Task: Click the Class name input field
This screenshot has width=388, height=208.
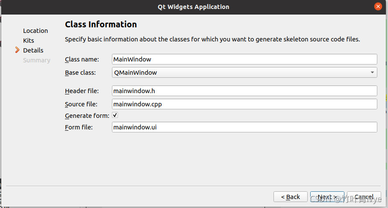Action: coord(244,59)
